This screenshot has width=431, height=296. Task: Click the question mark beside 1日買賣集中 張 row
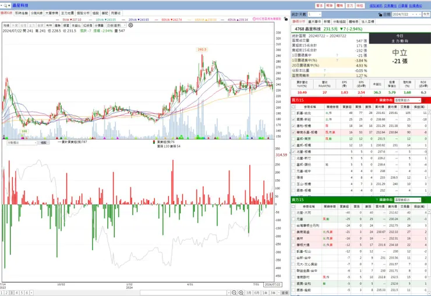coord(337,55)
